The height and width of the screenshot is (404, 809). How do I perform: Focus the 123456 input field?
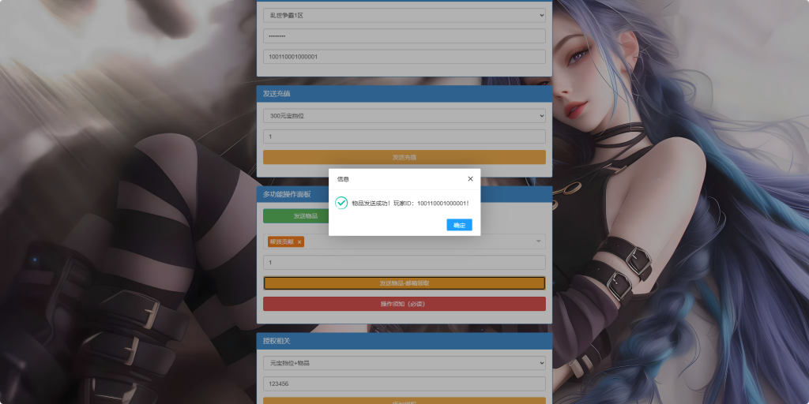coord(404,384)
